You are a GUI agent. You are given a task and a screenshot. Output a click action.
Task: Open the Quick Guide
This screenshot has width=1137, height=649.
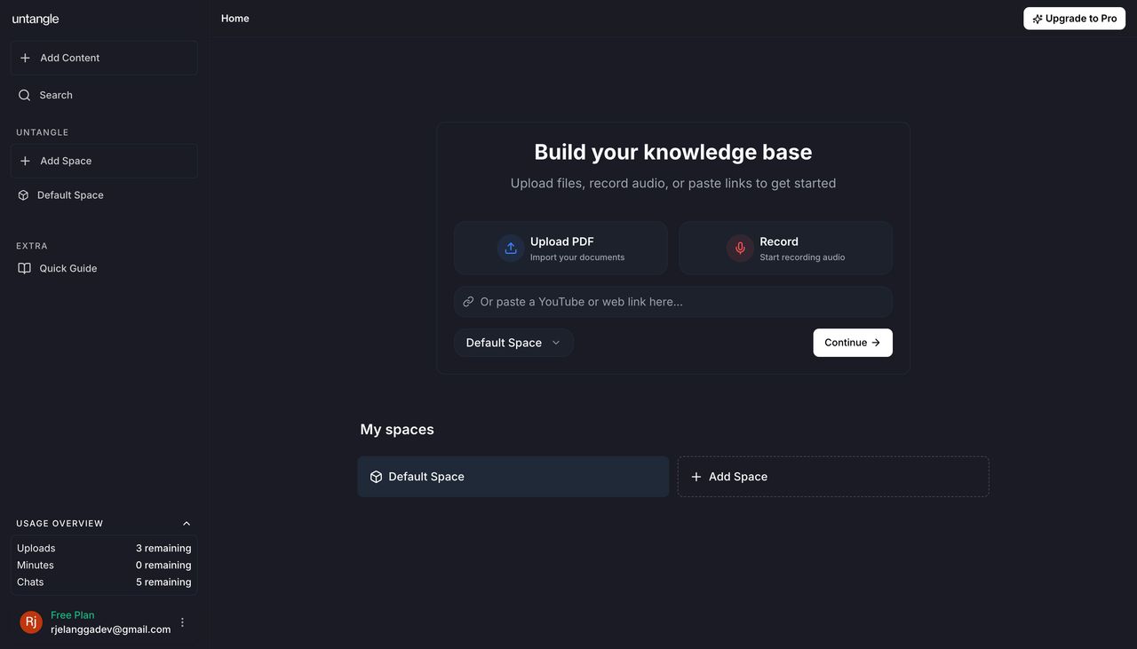tap(104, 268)
